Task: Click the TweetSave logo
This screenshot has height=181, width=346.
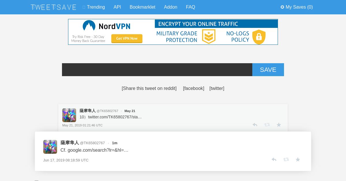Action: tap(53, 7)
